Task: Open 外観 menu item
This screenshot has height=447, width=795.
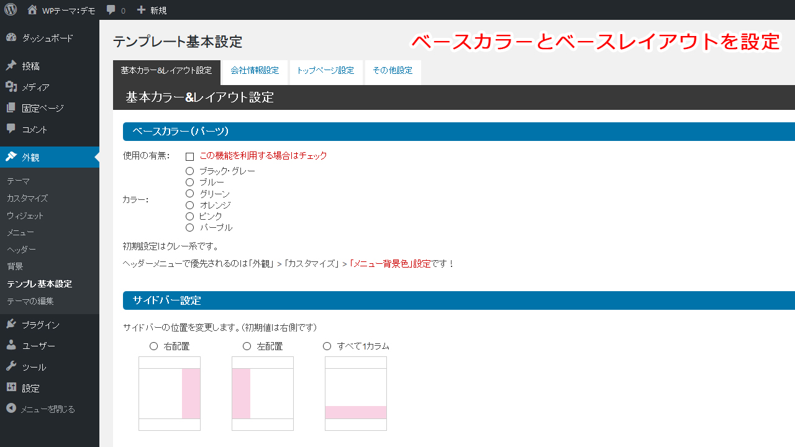Action: coord(50,157)
